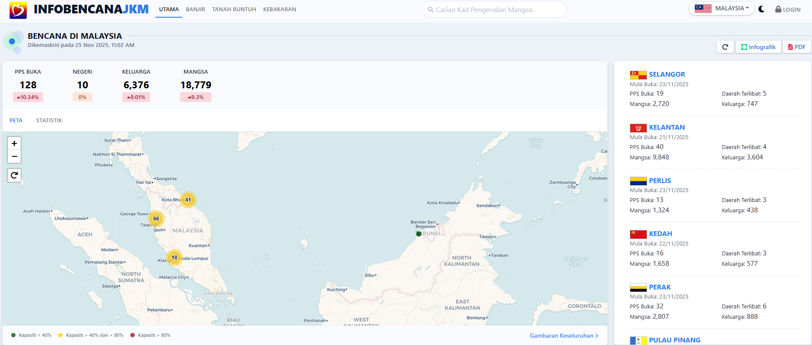The height and width of the screenshot is (345, 812).
Task: Open the Infografik view
Action: click(x=758, y=47)
